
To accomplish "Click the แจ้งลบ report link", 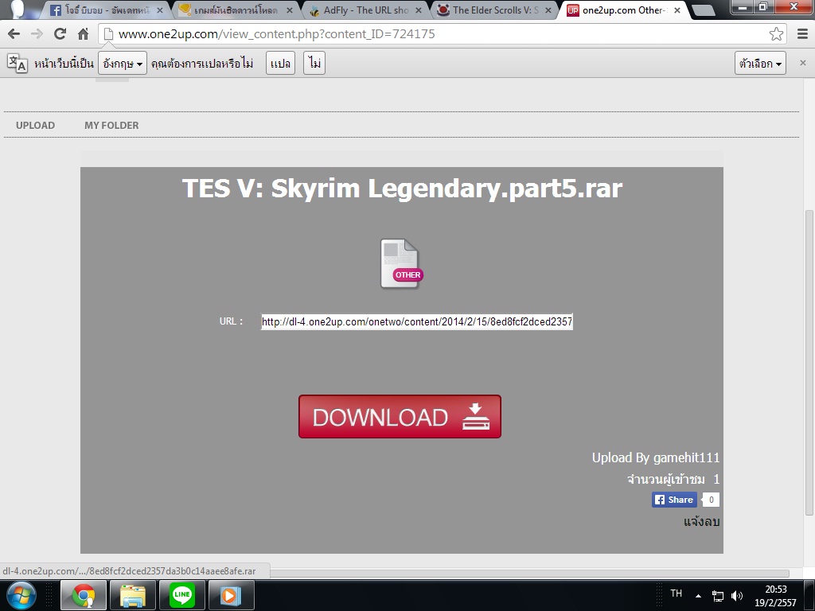I will 701,522.
